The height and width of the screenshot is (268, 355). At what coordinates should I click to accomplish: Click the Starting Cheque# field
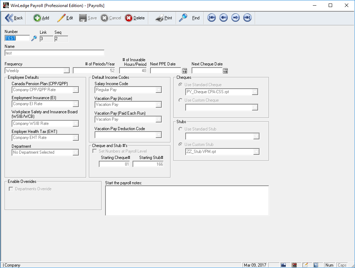coord(114,164)
